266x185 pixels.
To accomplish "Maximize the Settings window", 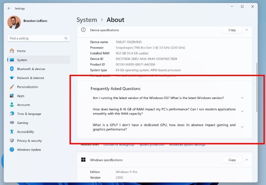I will pos(242,6).
